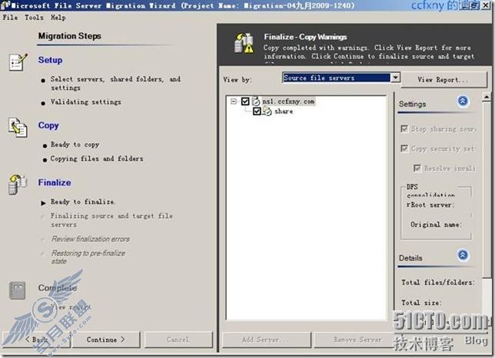Image resolution: width=495 pixels, height=358 pixels.
Task: Click the Original name label
Action: pos(436,224)
